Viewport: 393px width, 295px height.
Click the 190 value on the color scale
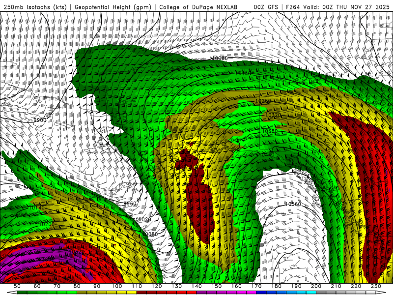point(296,286)
